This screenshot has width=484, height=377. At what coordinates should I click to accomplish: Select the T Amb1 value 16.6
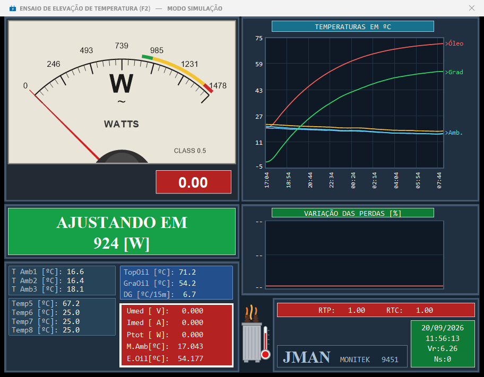click(x=75, y=272)
